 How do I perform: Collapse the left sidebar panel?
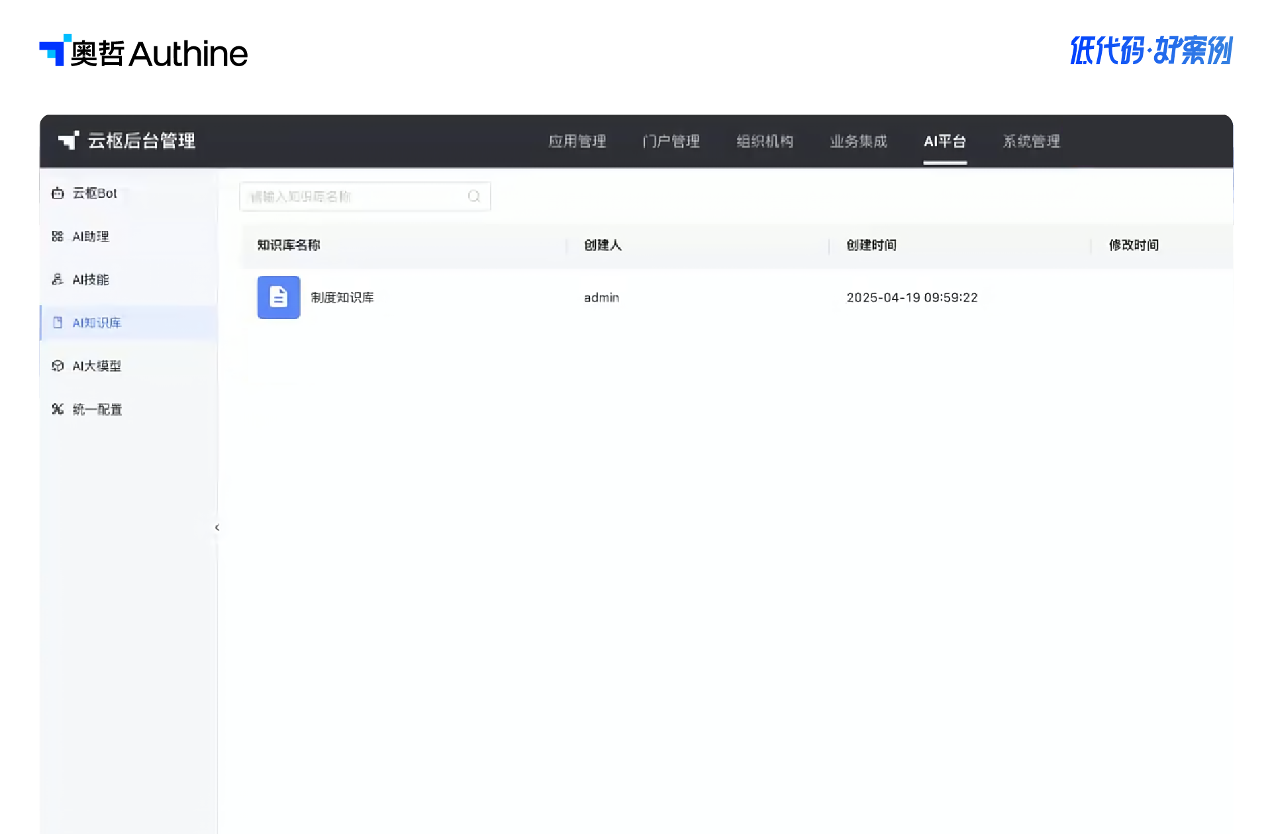coord(217,528)
